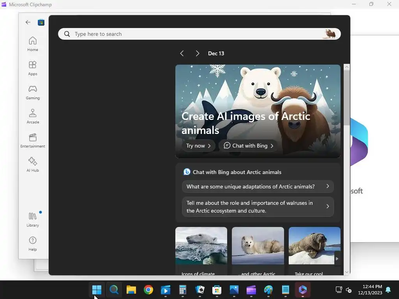Screen dimensions: 399x299
Task: Open Arcade section in Store sidebar
Action: coord(33,116)
